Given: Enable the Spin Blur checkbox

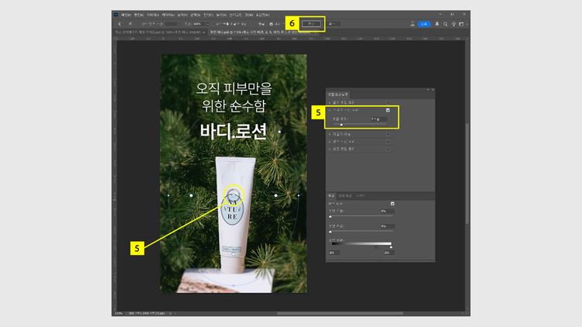Looking at the screenshot, I should pos(388,149).
